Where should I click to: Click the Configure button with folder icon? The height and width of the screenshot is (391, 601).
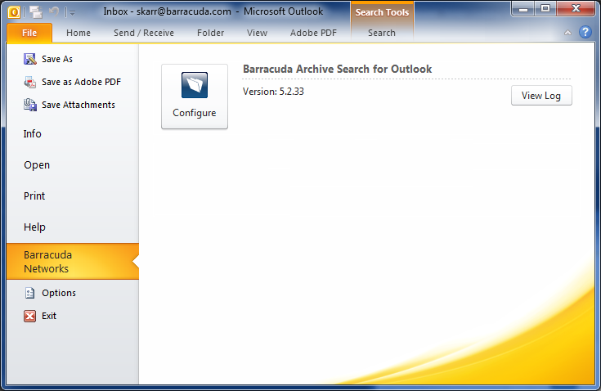195,97
